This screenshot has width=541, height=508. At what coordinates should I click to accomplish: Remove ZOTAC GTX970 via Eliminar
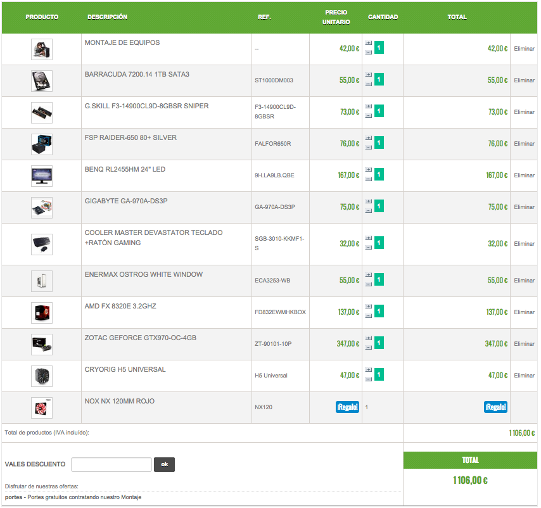(x=524, y=344)
